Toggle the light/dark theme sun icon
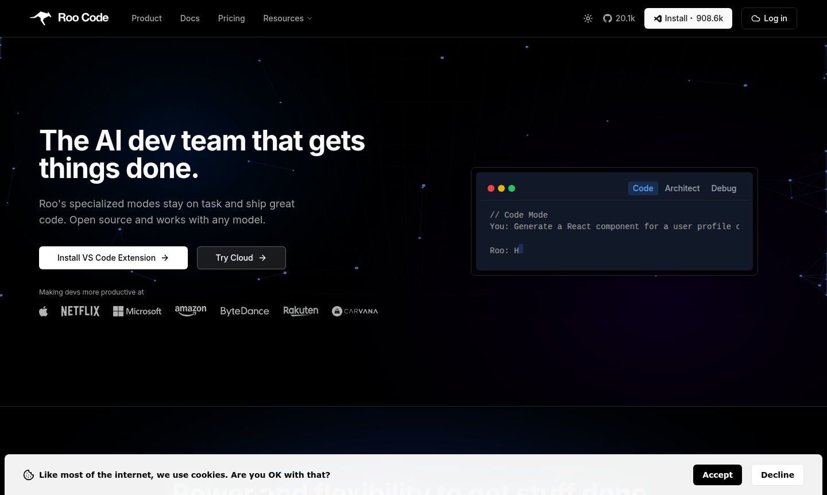The width and height of the screenshot is (827, 495). (588, 18)
